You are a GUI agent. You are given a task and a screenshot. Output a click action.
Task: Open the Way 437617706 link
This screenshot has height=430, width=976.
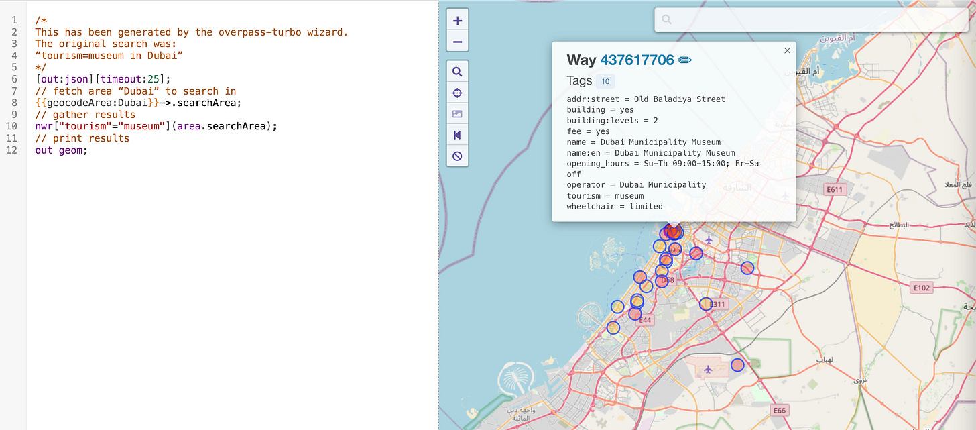(637, 60)
